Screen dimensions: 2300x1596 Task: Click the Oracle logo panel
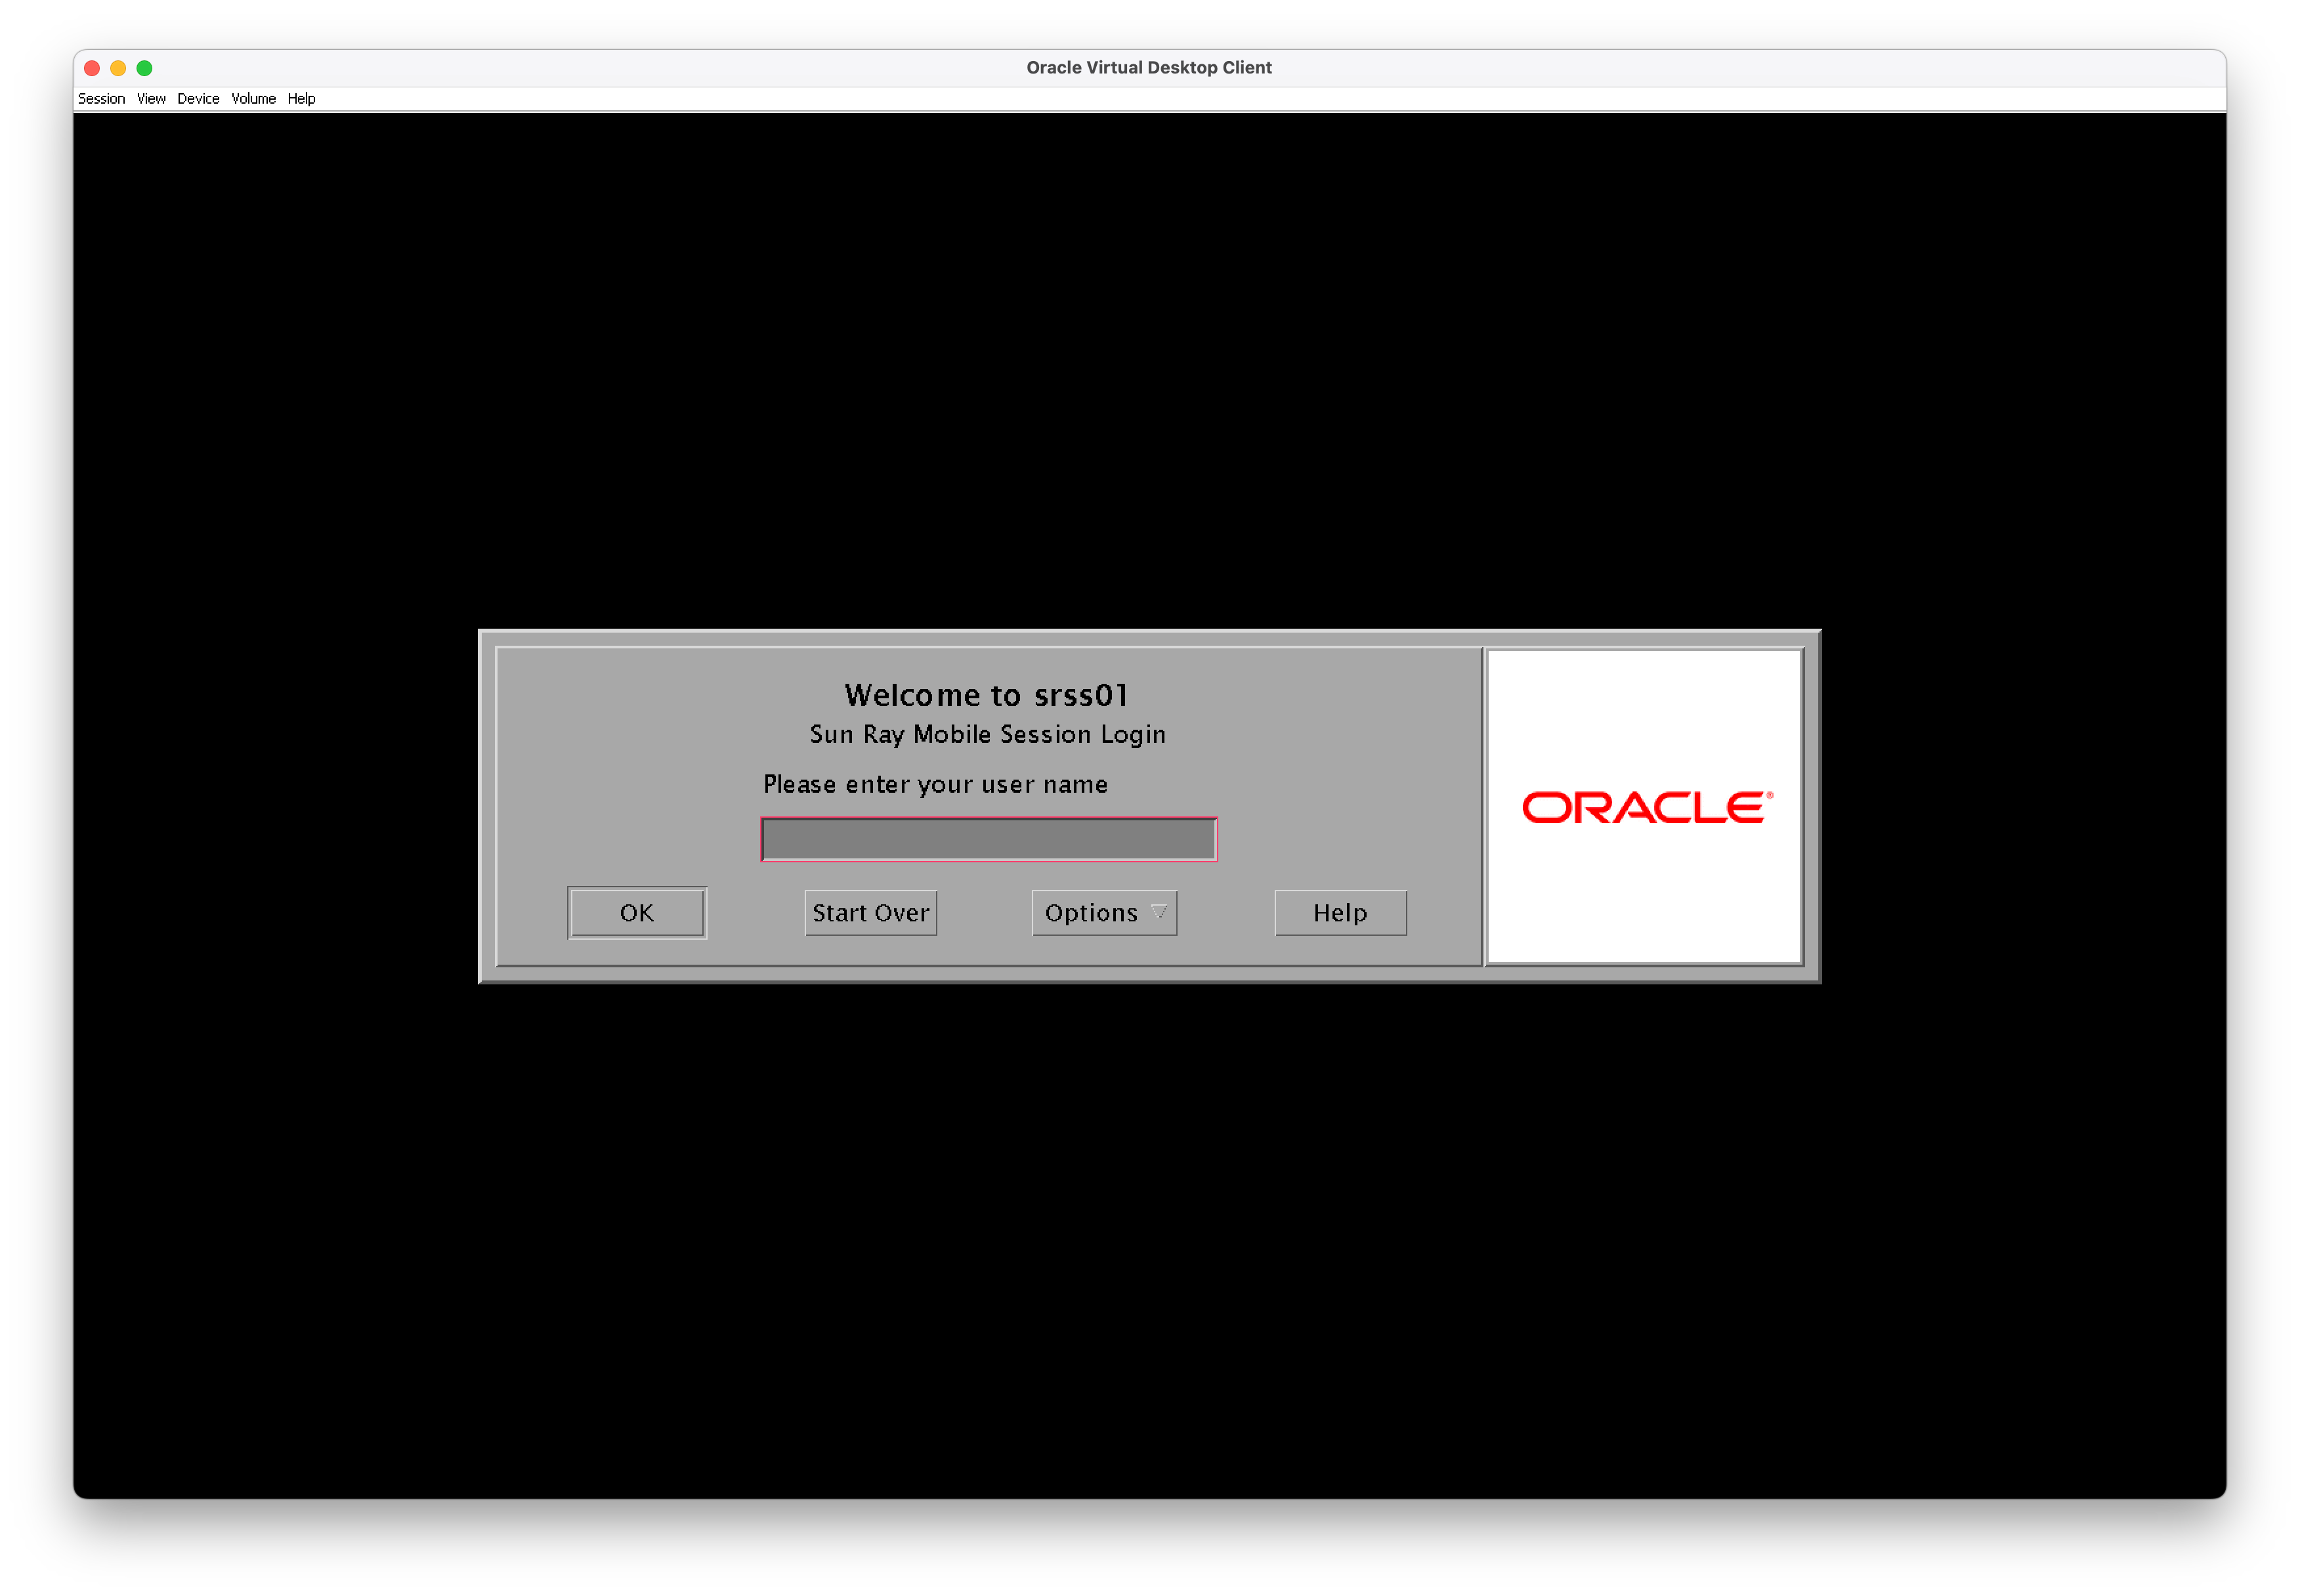(x=1645, y=807)
